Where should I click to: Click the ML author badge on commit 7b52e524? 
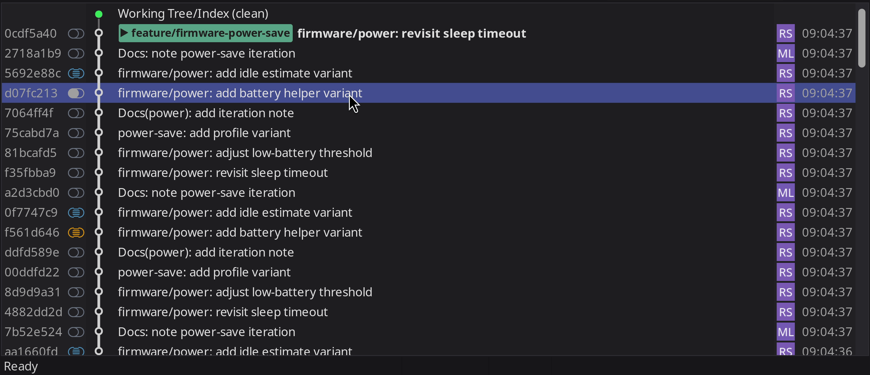[x=785, y=332]
